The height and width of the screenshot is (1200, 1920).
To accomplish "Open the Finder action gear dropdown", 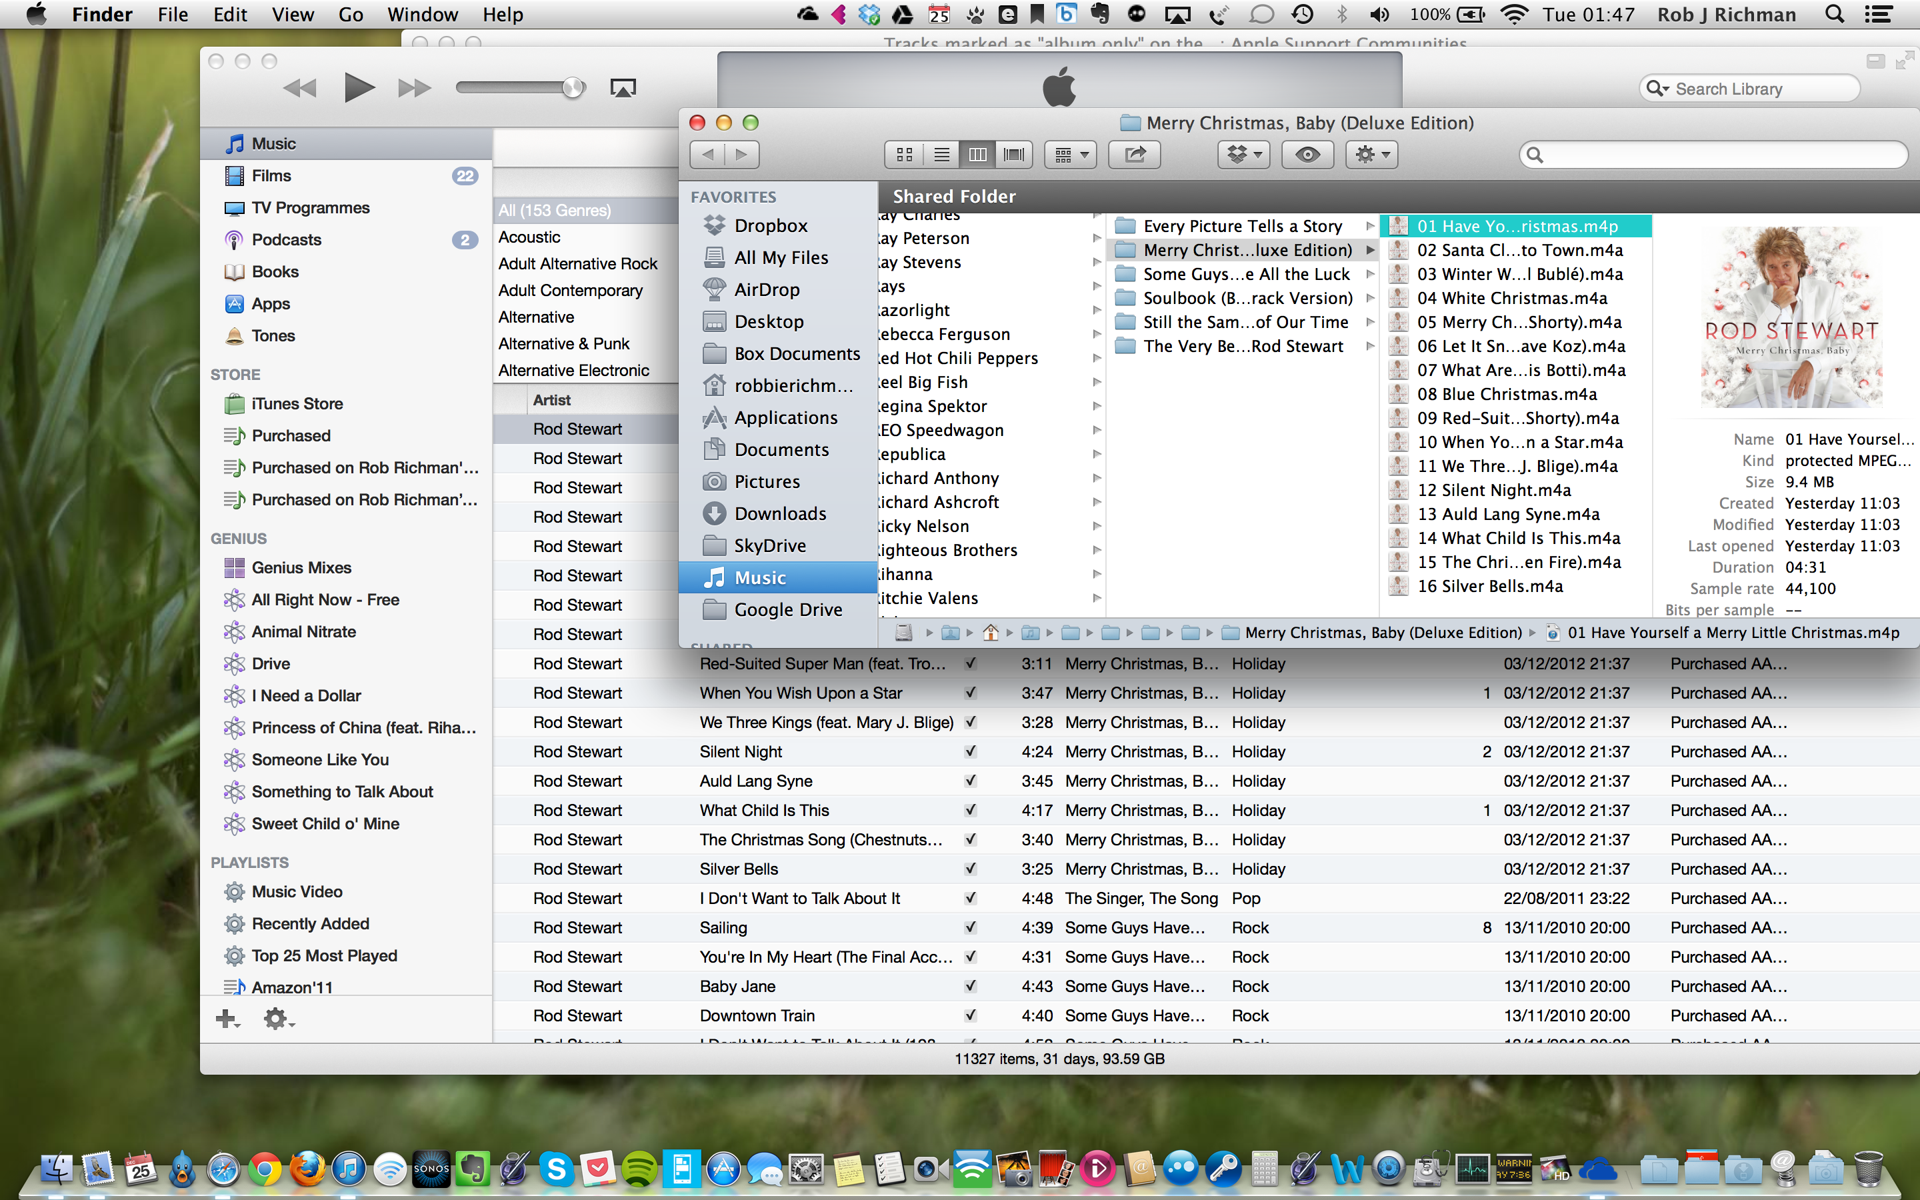I will [x=1372, y=154].
